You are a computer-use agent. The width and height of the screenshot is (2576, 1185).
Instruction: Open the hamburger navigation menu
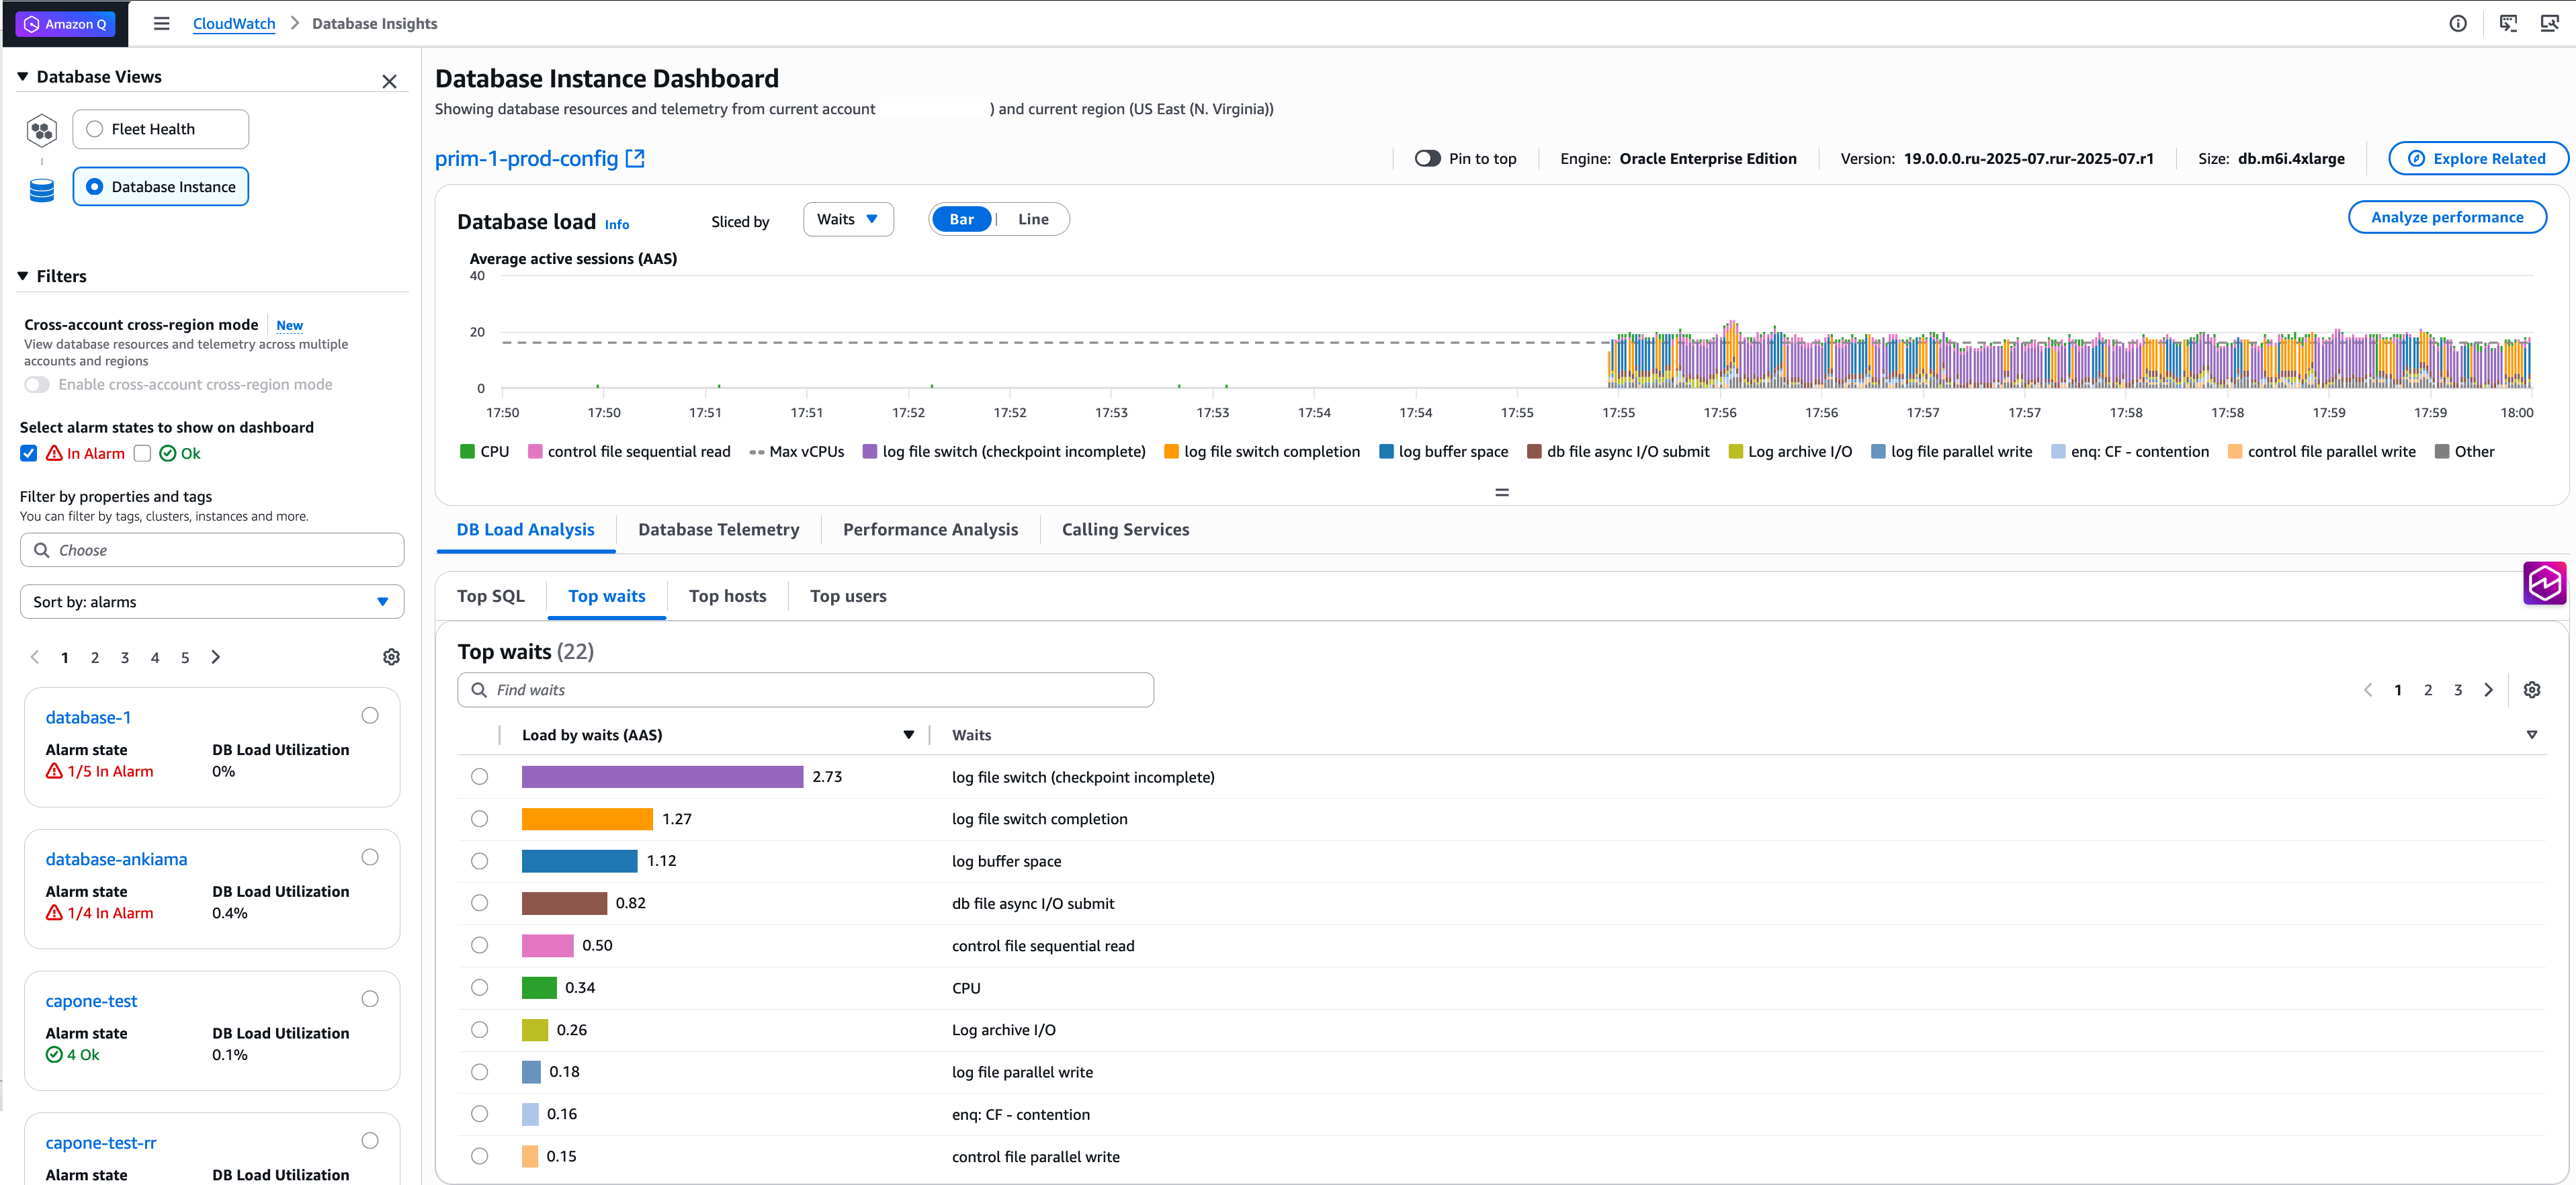pyautogui.click(x=161, y=24)
